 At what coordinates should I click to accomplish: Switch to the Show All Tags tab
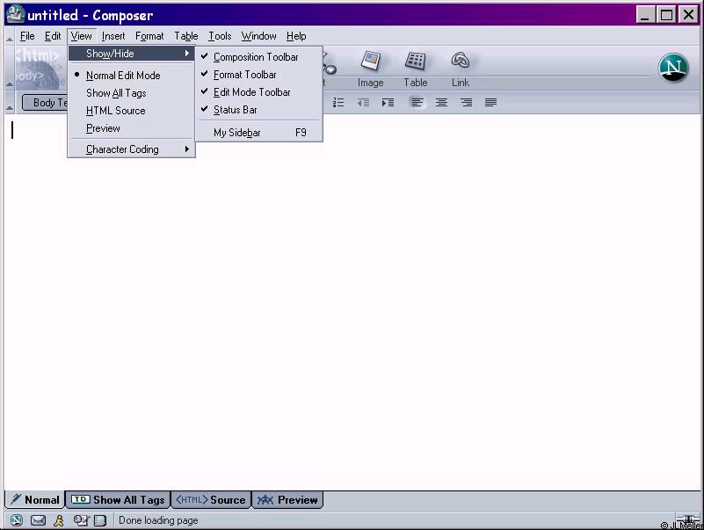point(118,500)
